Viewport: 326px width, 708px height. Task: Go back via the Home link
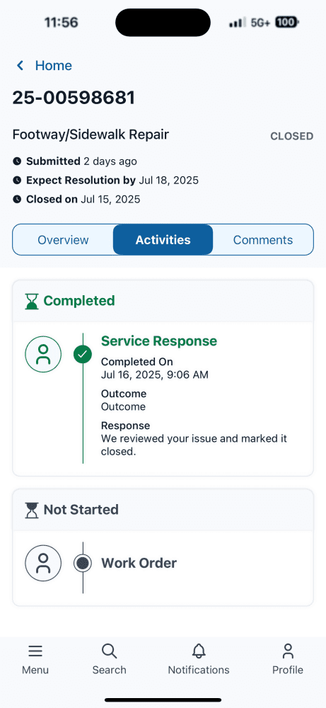54,66
